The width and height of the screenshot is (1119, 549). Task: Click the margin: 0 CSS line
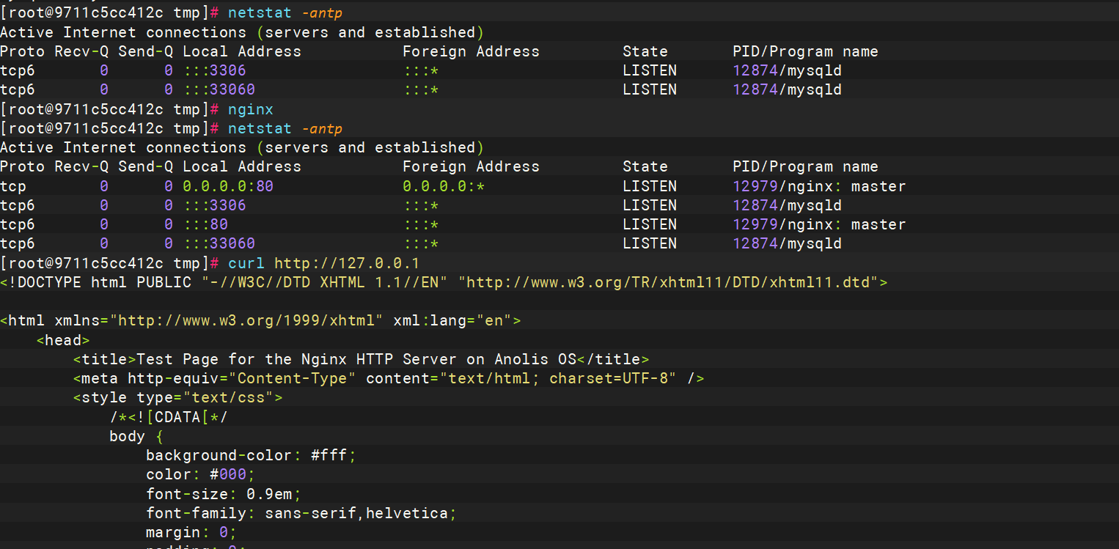coord(191,531)
